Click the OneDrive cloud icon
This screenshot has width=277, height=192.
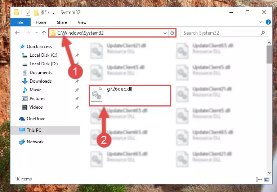[22, 119]
